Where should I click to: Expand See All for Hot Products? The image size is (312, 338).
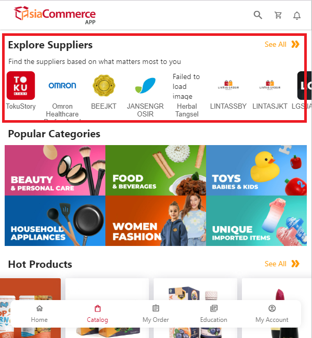282,264
